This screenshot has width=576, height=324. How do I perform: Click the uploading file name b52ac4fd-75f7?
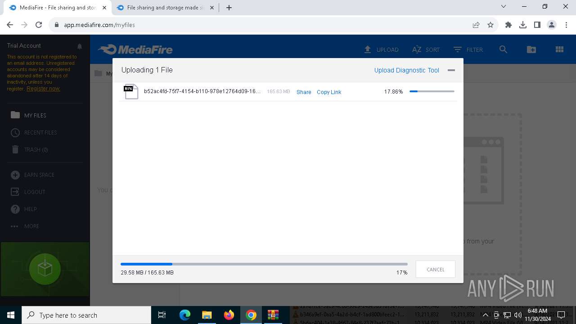[202, 91]
